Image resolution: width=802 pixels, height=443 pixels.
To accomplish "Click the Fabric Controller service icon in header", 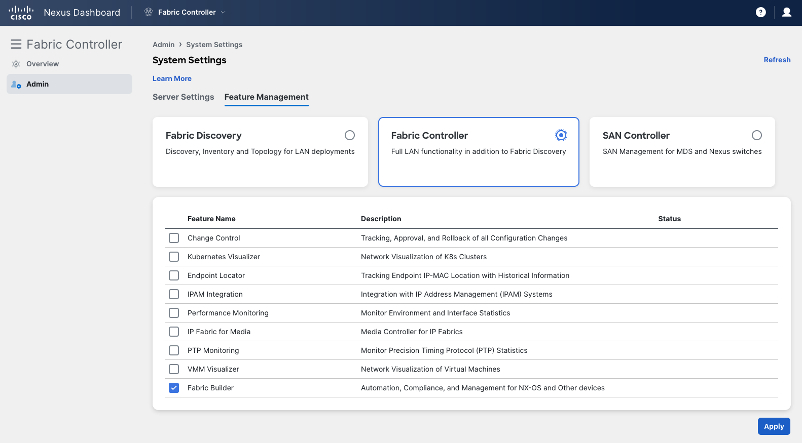I will [x=149, y=12].
